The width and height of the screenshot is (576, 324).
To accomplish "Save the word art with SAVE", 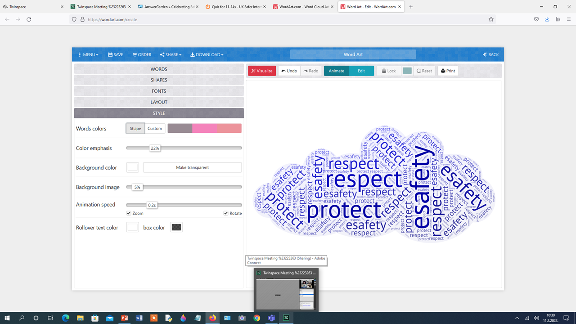I will click(116, 54).
